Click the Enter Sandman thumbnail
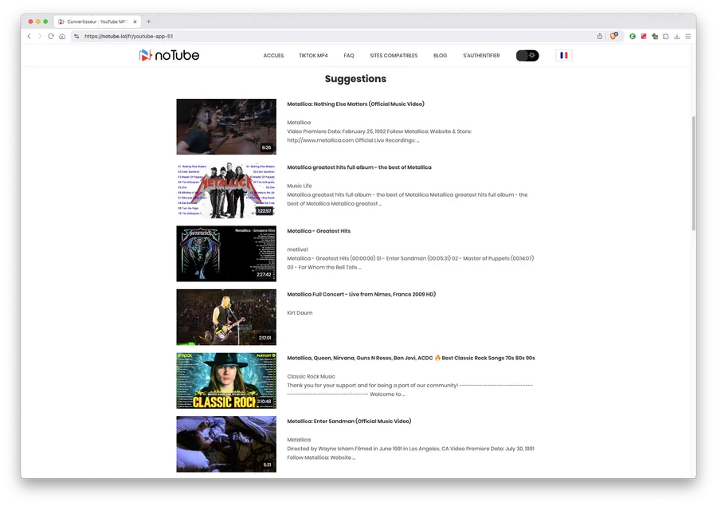This screenshot has width=717, height=506. coord(226,444)
